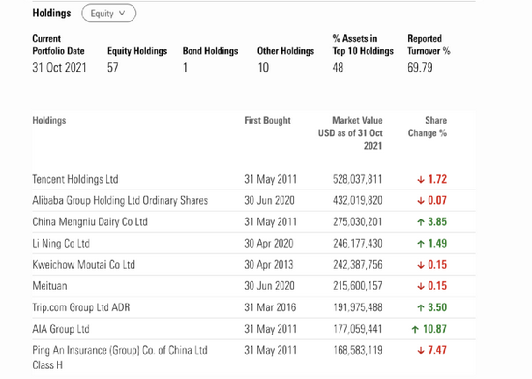Sort by Share Change % column header

(428, 127)
